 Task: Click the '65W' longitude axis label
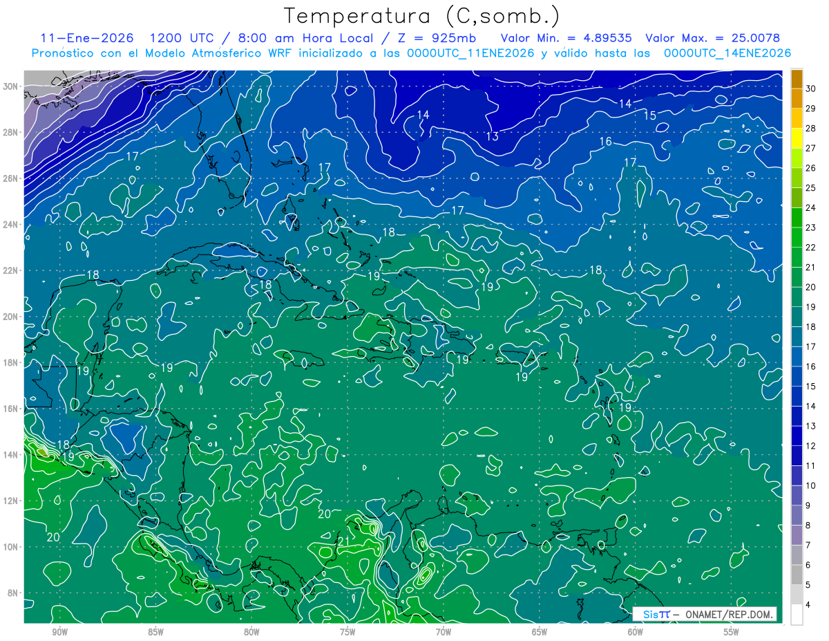[x=540, y=633]
